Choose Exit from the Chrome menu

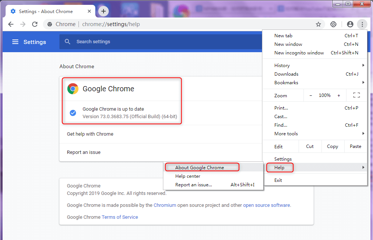[315, 180]
